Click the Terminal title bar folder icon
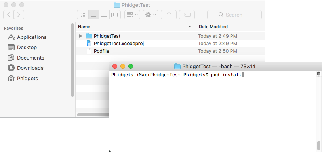Image resolution: width=322 pixels, height=152 pixels. (x=177, y=66)
